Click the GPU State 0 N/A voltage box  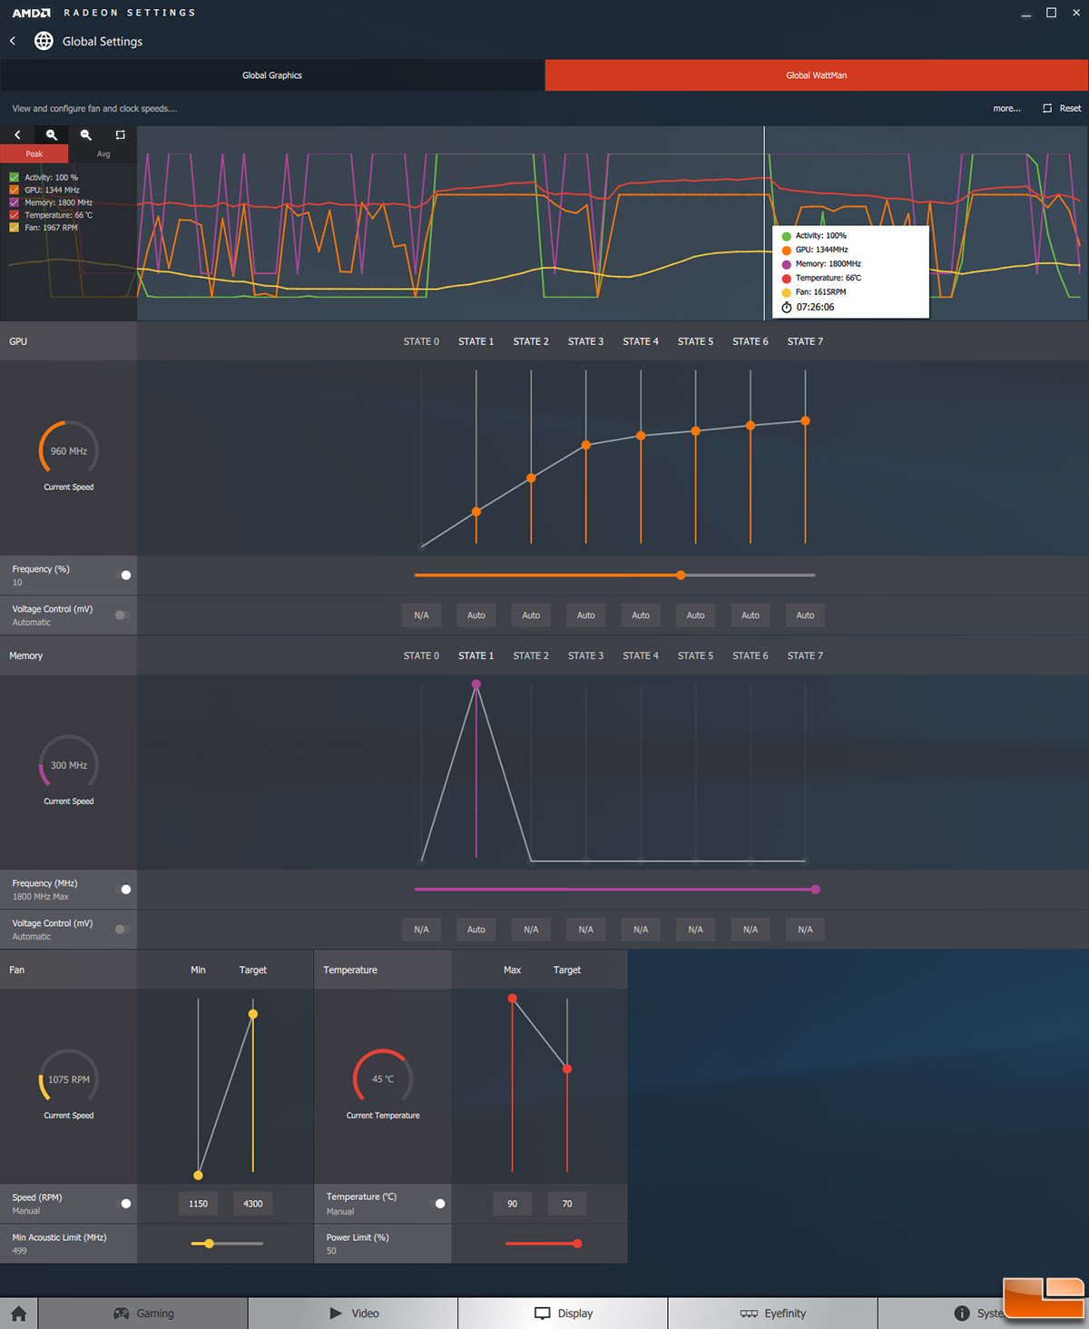coord(421,615)
